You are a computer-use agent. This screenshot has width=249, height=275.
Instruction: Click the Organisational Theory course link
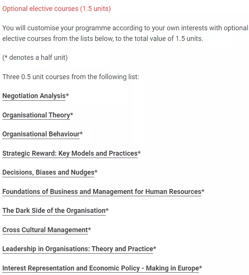pyautogui.click(x=36, y=115)
